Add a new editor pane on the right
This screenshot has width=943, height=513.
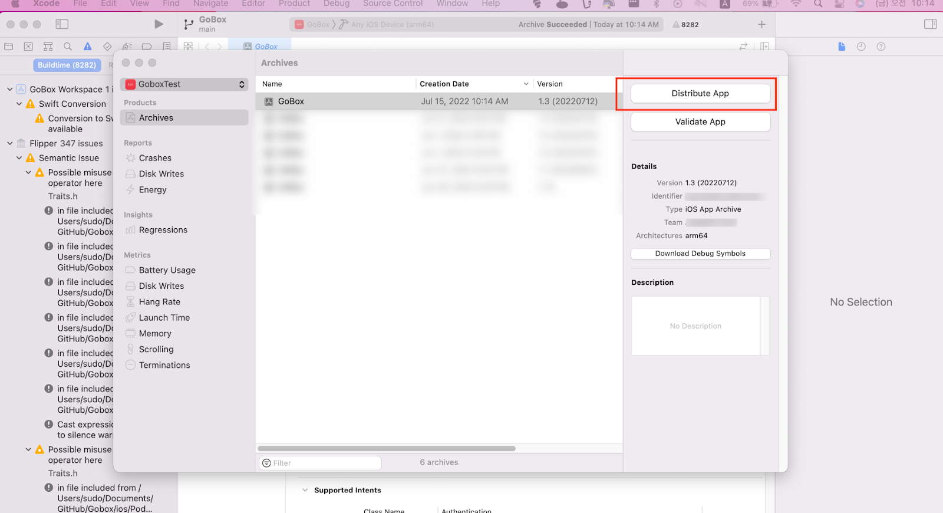tap(764, 46)
